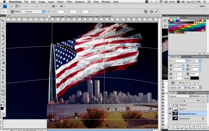The width and height of the screenshot is (209, 131).
Task: Click the font size input field
Action: [178, 66]
